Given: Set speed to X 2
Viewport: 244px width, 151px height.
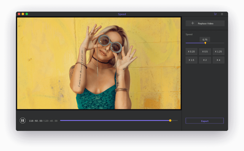Looking at the screenshot, I should [205, 60].
